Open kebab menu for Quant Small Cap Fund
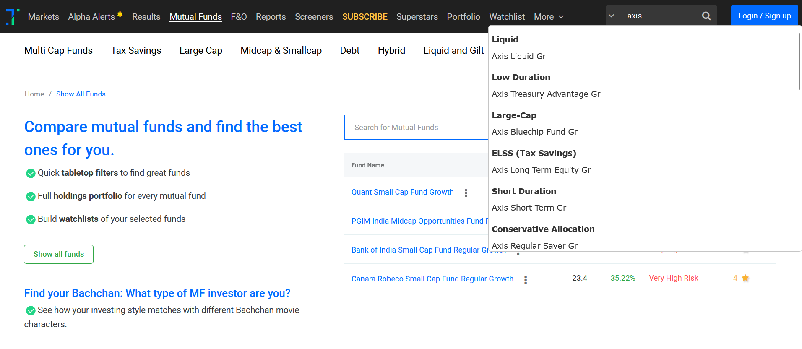Viewport: 802px width, 349px height. (x=466, y=193)
